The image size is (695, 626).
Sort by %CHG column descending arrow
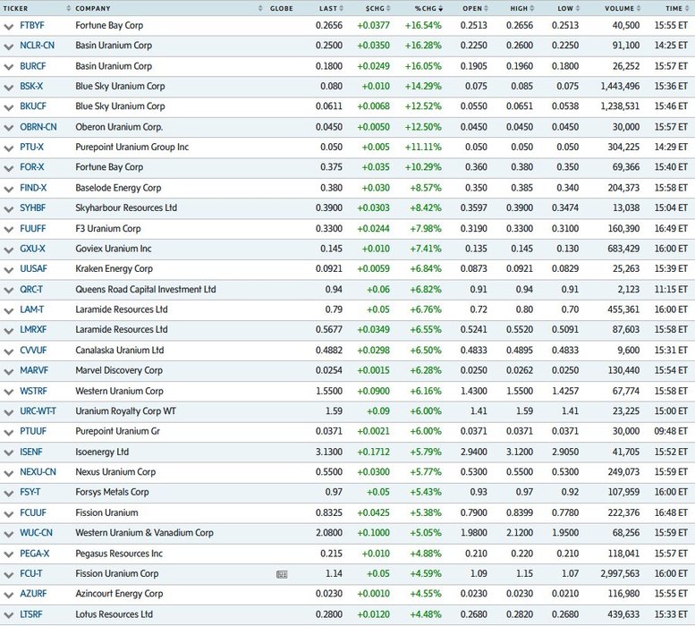tap(440, 8)
